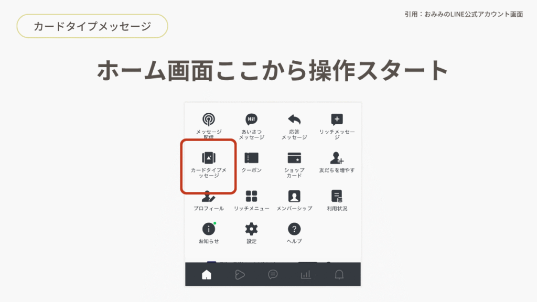This screenshot has width=537, height=302.
Task: Open the chat bubble tab in bottom bar
Action: [273, 274]
